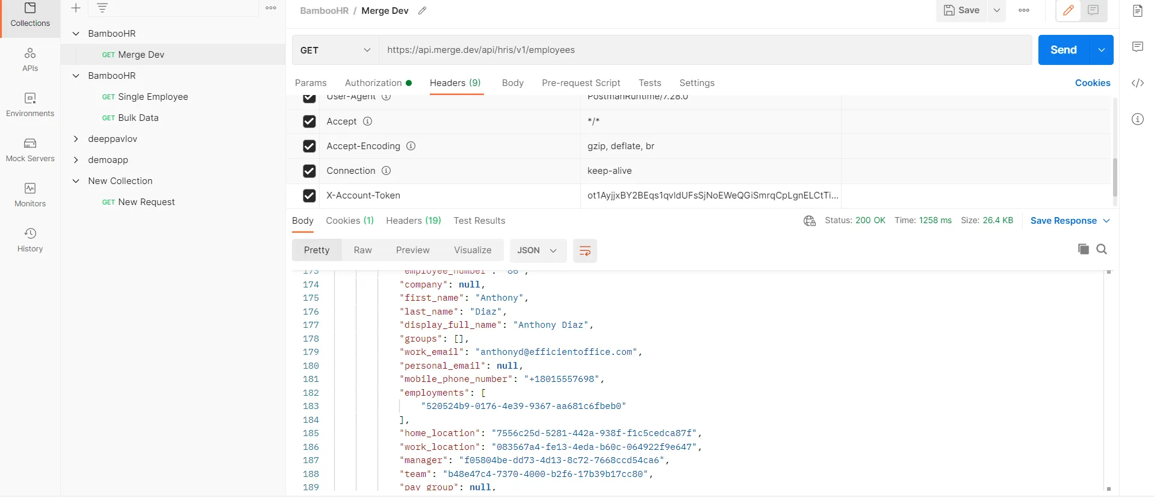Switch to comment mode icon
The height and width of the screenshot is (501, 1154).
pos(1094,10)
